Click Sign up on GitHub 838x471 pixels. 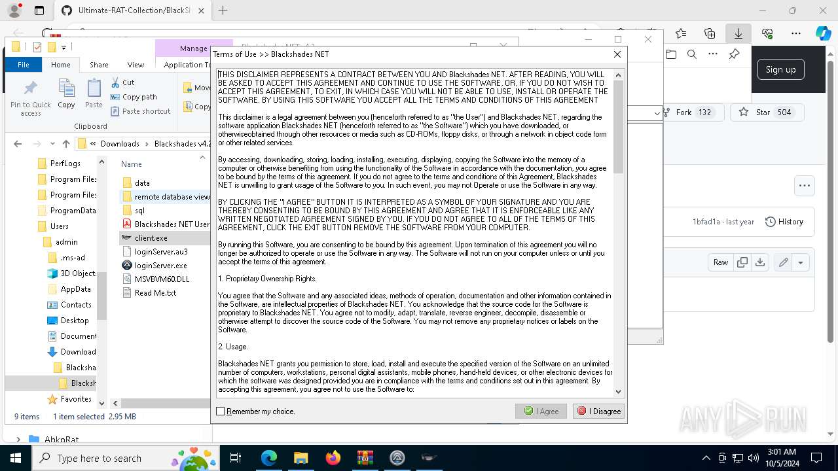780,69
